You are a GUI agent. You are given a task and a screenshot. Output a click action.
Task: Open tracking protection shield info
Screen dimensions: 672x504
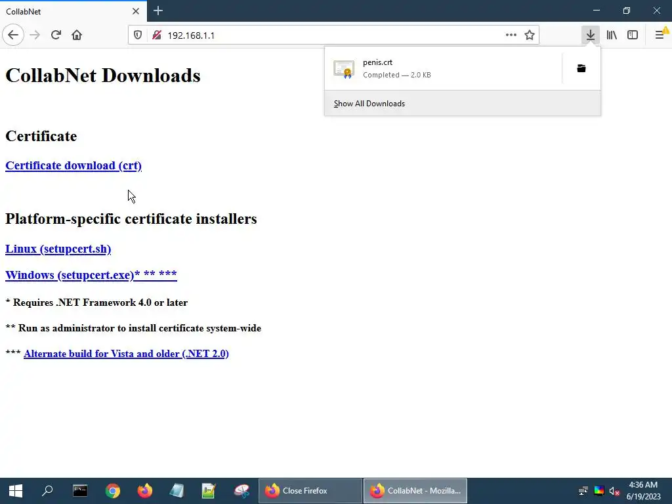click(138, 35)
